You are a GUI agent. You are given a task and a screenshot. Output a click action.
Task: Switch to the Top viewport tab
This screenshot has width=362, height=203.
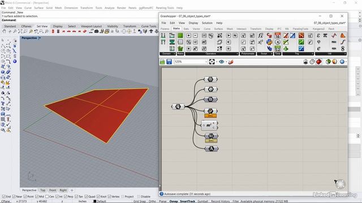click(x=43, y=190)
